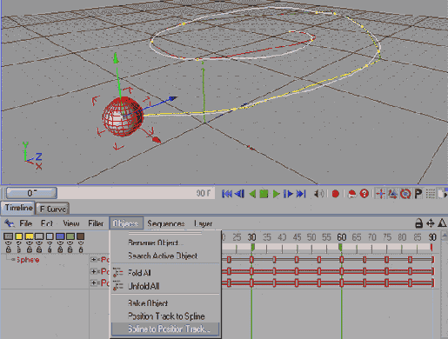The width and height of the screenshot is (448, 339).
Task: Click the autokeying icon beside the record button
Action: (x=352, y=194)
